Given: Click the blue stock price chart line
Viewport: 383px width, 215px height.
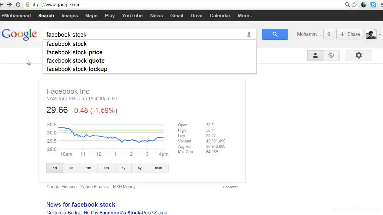Looking at the screenshot, I should point(111,136).
